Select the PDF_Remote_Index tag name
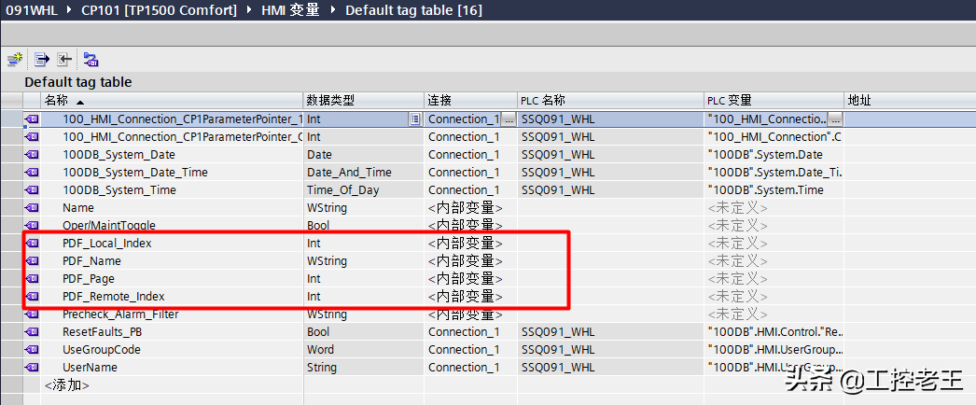 click(x=113, y=296)
